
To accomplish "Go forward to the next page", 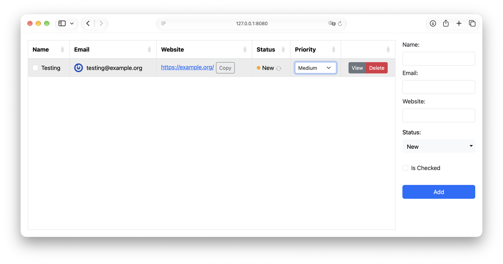I will (x=101, y=23).
